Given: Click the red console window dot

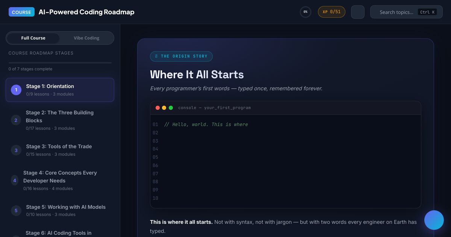Looking at the screenshot, I should pyautogui.click(x=157, y=108).
